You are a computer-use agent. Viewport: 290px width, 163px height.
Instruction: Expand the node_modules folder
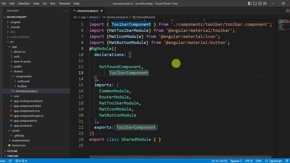(19, 37)
